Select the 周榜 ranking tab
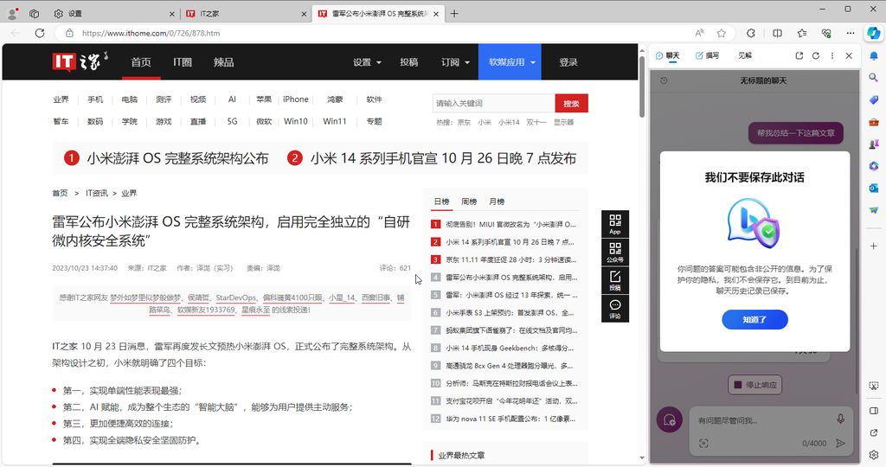886x467 pixels. point(469,202)
